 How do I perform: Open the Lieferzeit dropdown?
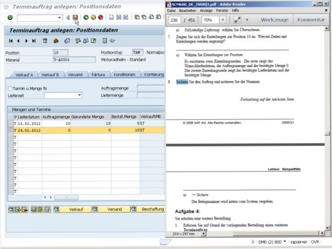(x=80, y=95)
